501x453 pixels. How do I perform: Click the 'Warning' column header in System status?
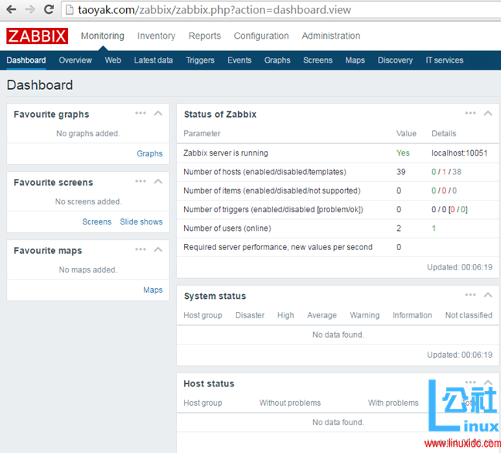click(365, 315)
